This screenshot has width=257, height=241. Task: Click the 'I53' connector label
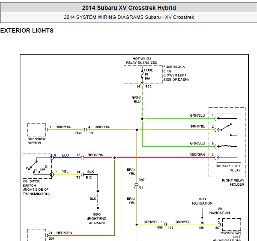[x=170, y=227]
